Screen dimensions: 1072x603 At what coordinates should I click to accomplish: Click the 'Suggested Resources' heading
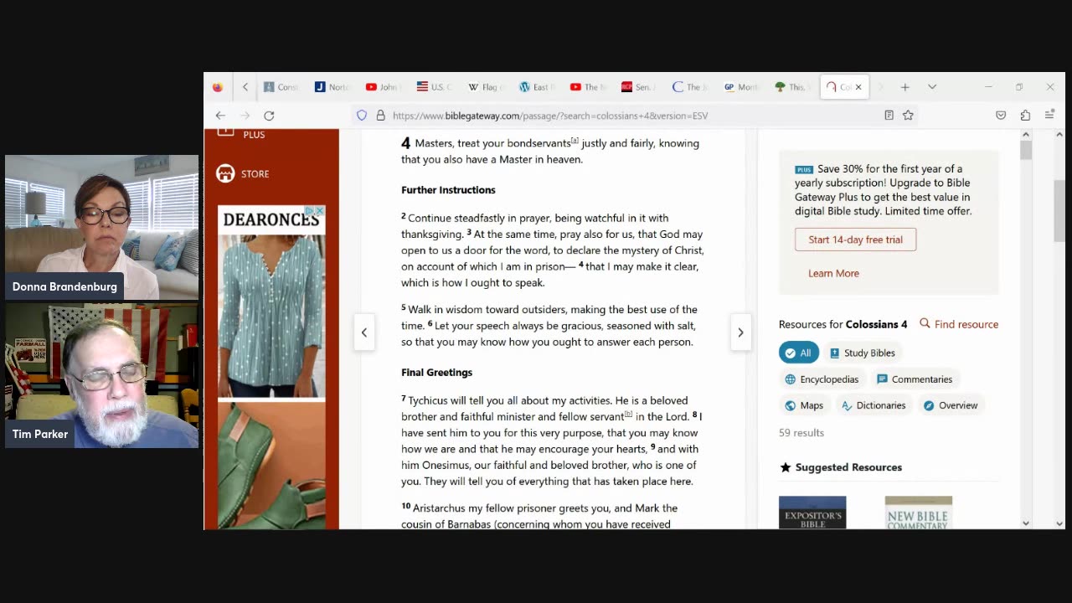[848, 467]
